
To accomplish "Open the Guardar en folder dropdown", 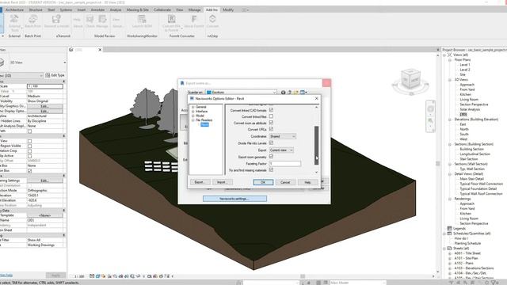I will (x=242, y=93).
